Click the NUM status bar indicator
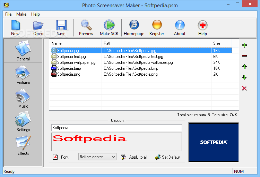 239,171
